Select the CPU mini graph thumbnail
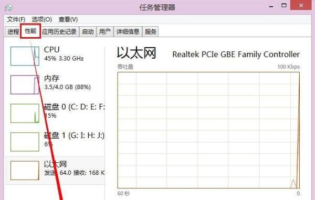Viewport: 315px width, 200px height. [x=25, y=56]
